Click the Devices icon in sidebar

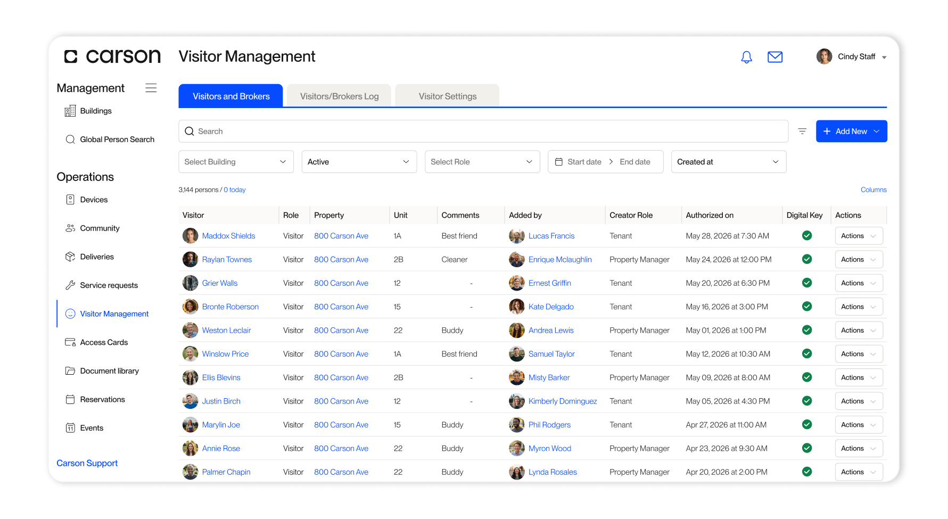coord(70,200)
